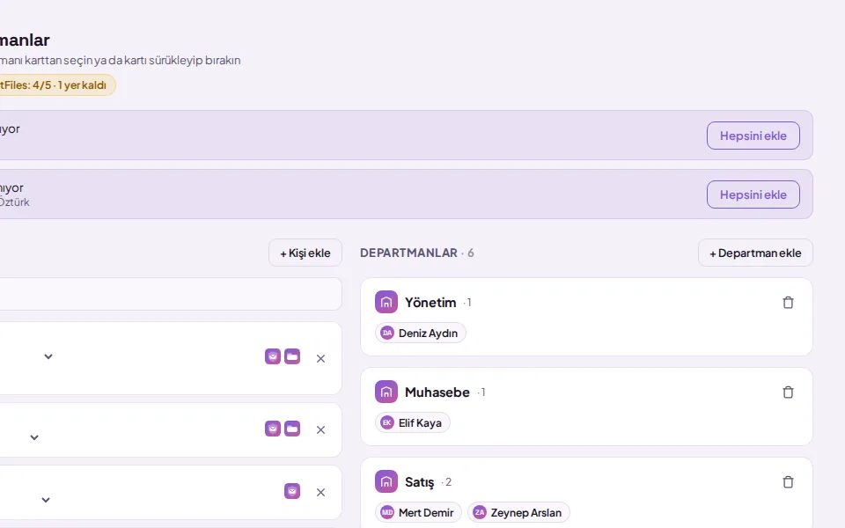
Task: Click the Satış department building icon
Action: coord(386,481)
